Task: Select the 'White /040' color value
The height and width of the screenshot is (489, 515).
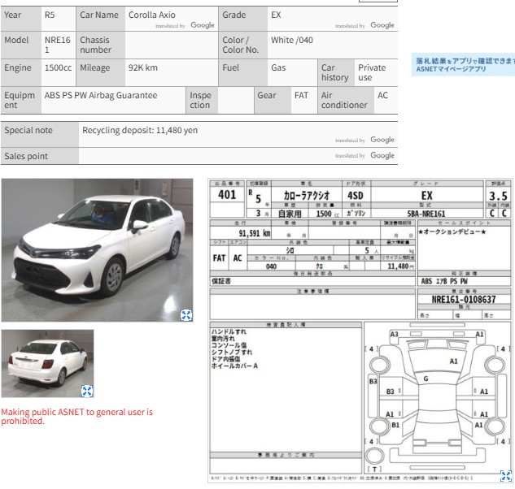Action: (291, 40)
